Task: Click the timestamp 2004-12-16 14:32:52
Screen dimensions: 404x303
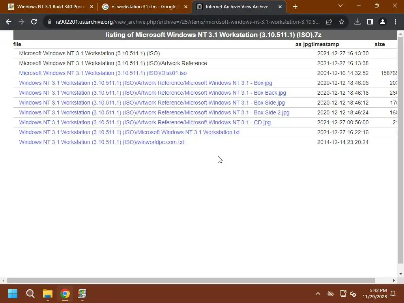Action: (343, 73)
